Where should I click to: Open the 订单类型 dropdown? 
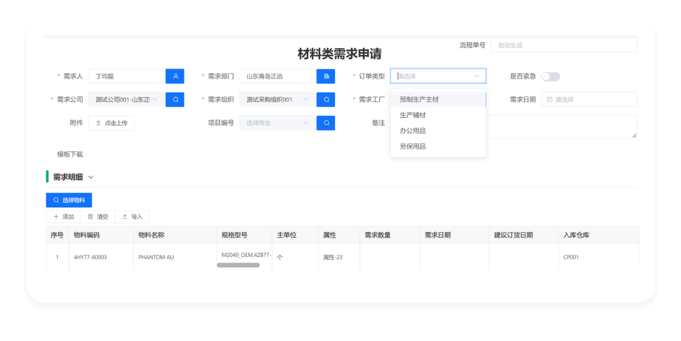pyautogui.click(x=438, y=76)
